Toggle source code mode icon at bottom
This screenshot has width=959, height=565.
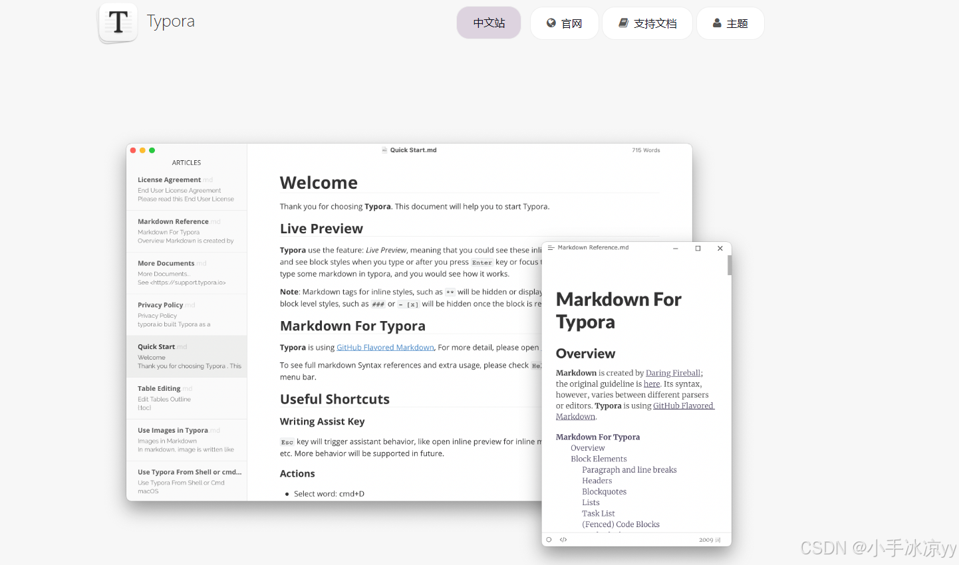563,540
